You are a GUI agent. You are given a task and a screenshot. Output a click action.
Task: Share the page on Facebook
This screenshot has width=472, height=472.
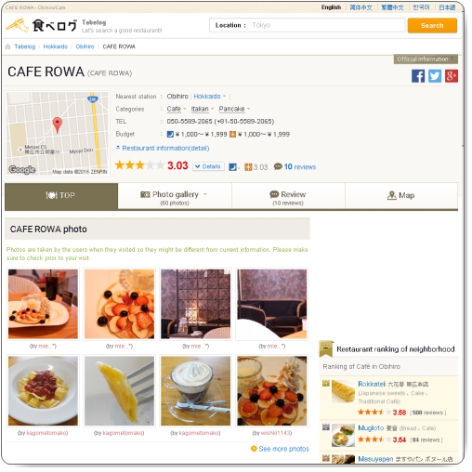click(418, 76)
